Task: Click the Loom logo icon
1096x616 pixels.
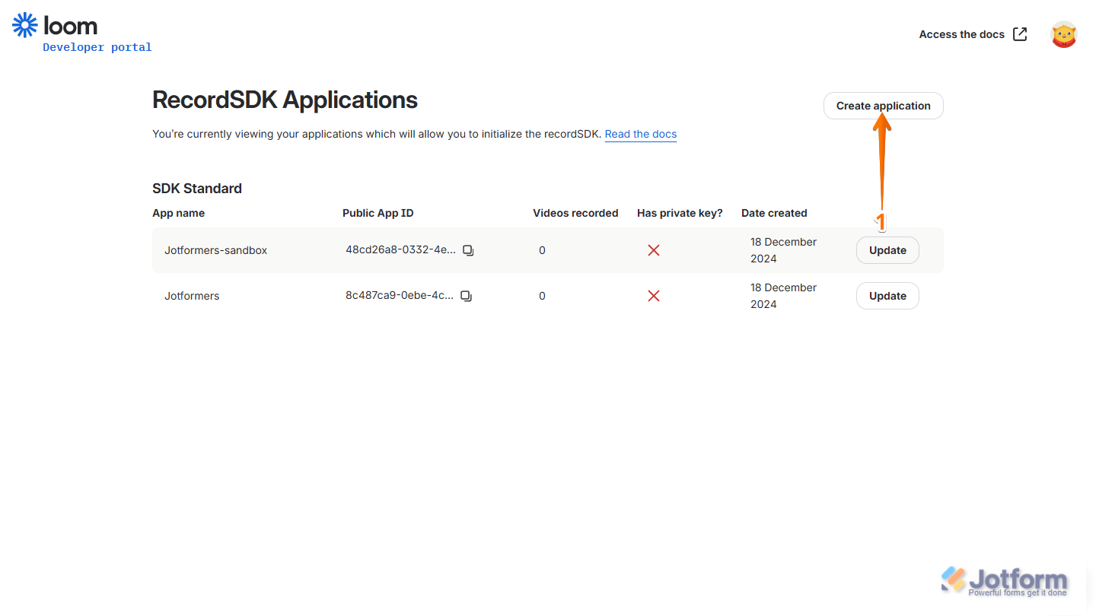Action: pos(25,24)
